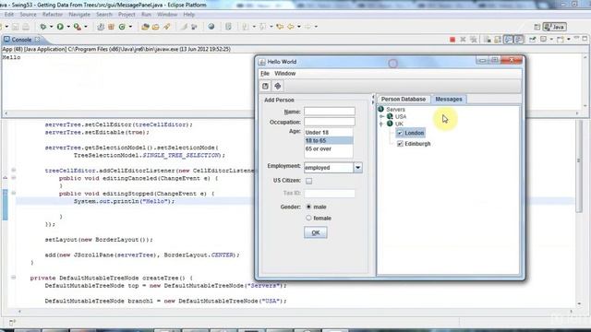Viewport: 591px width, 332px height.
Task: Open the Window menu in Hello World
Action: click(x=285, y=74)
